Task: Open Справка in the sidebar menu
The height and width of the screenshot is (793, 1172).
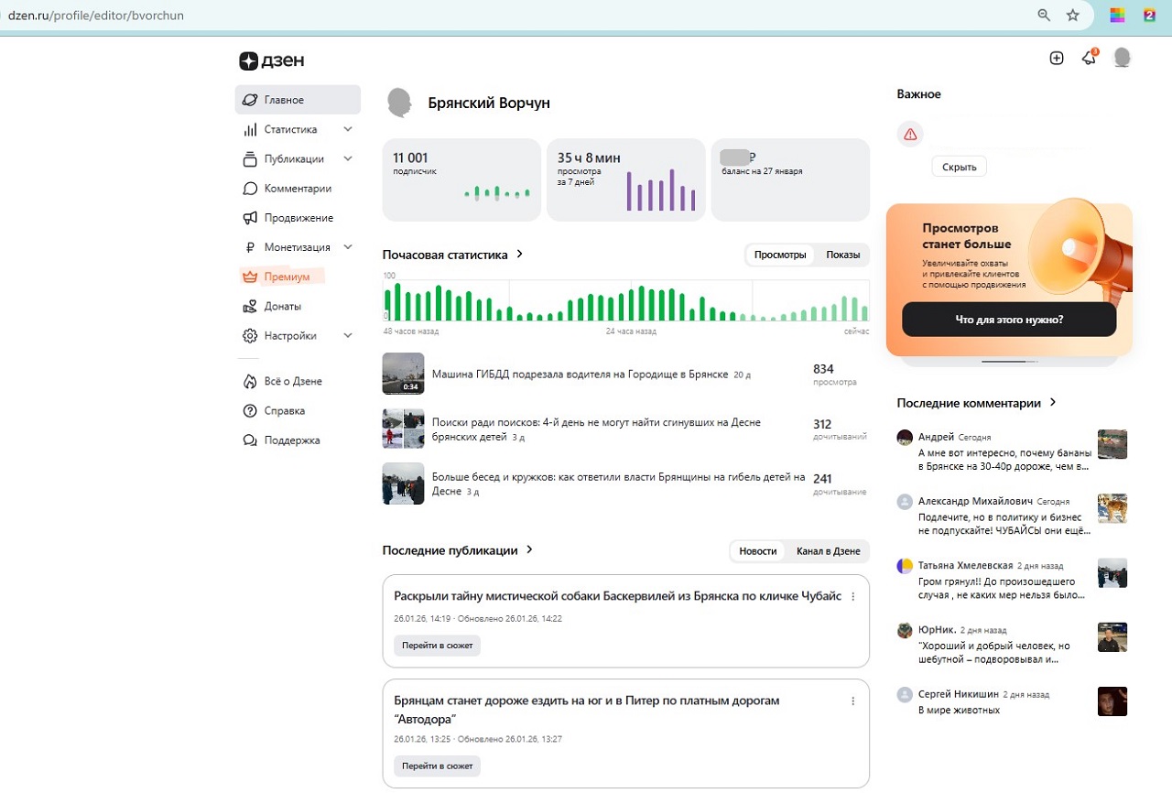Action: click(284, 411)
